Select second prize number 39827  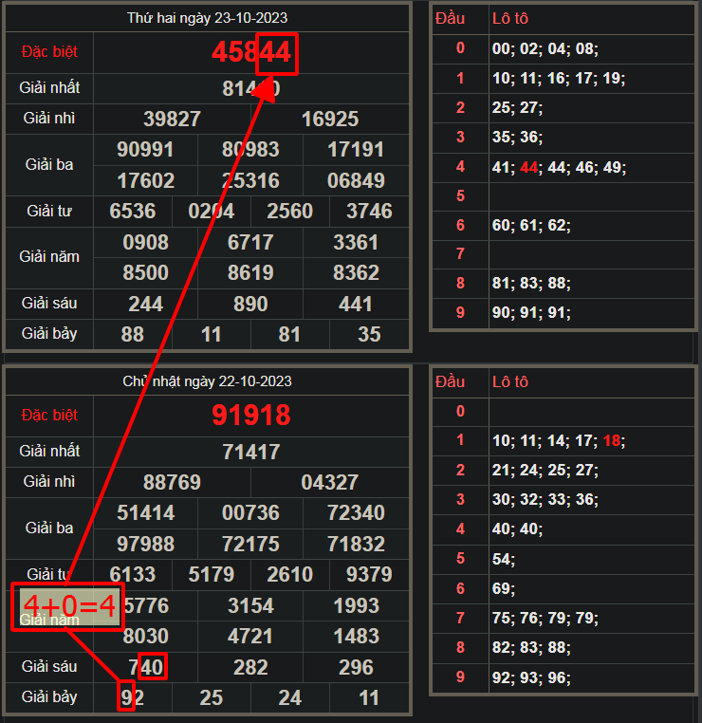[x=172, y=119]
